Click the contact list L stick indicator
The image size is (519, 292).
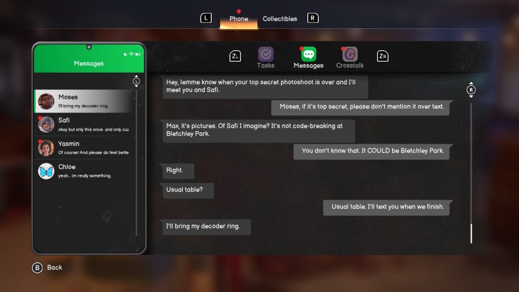click(136, 81)
